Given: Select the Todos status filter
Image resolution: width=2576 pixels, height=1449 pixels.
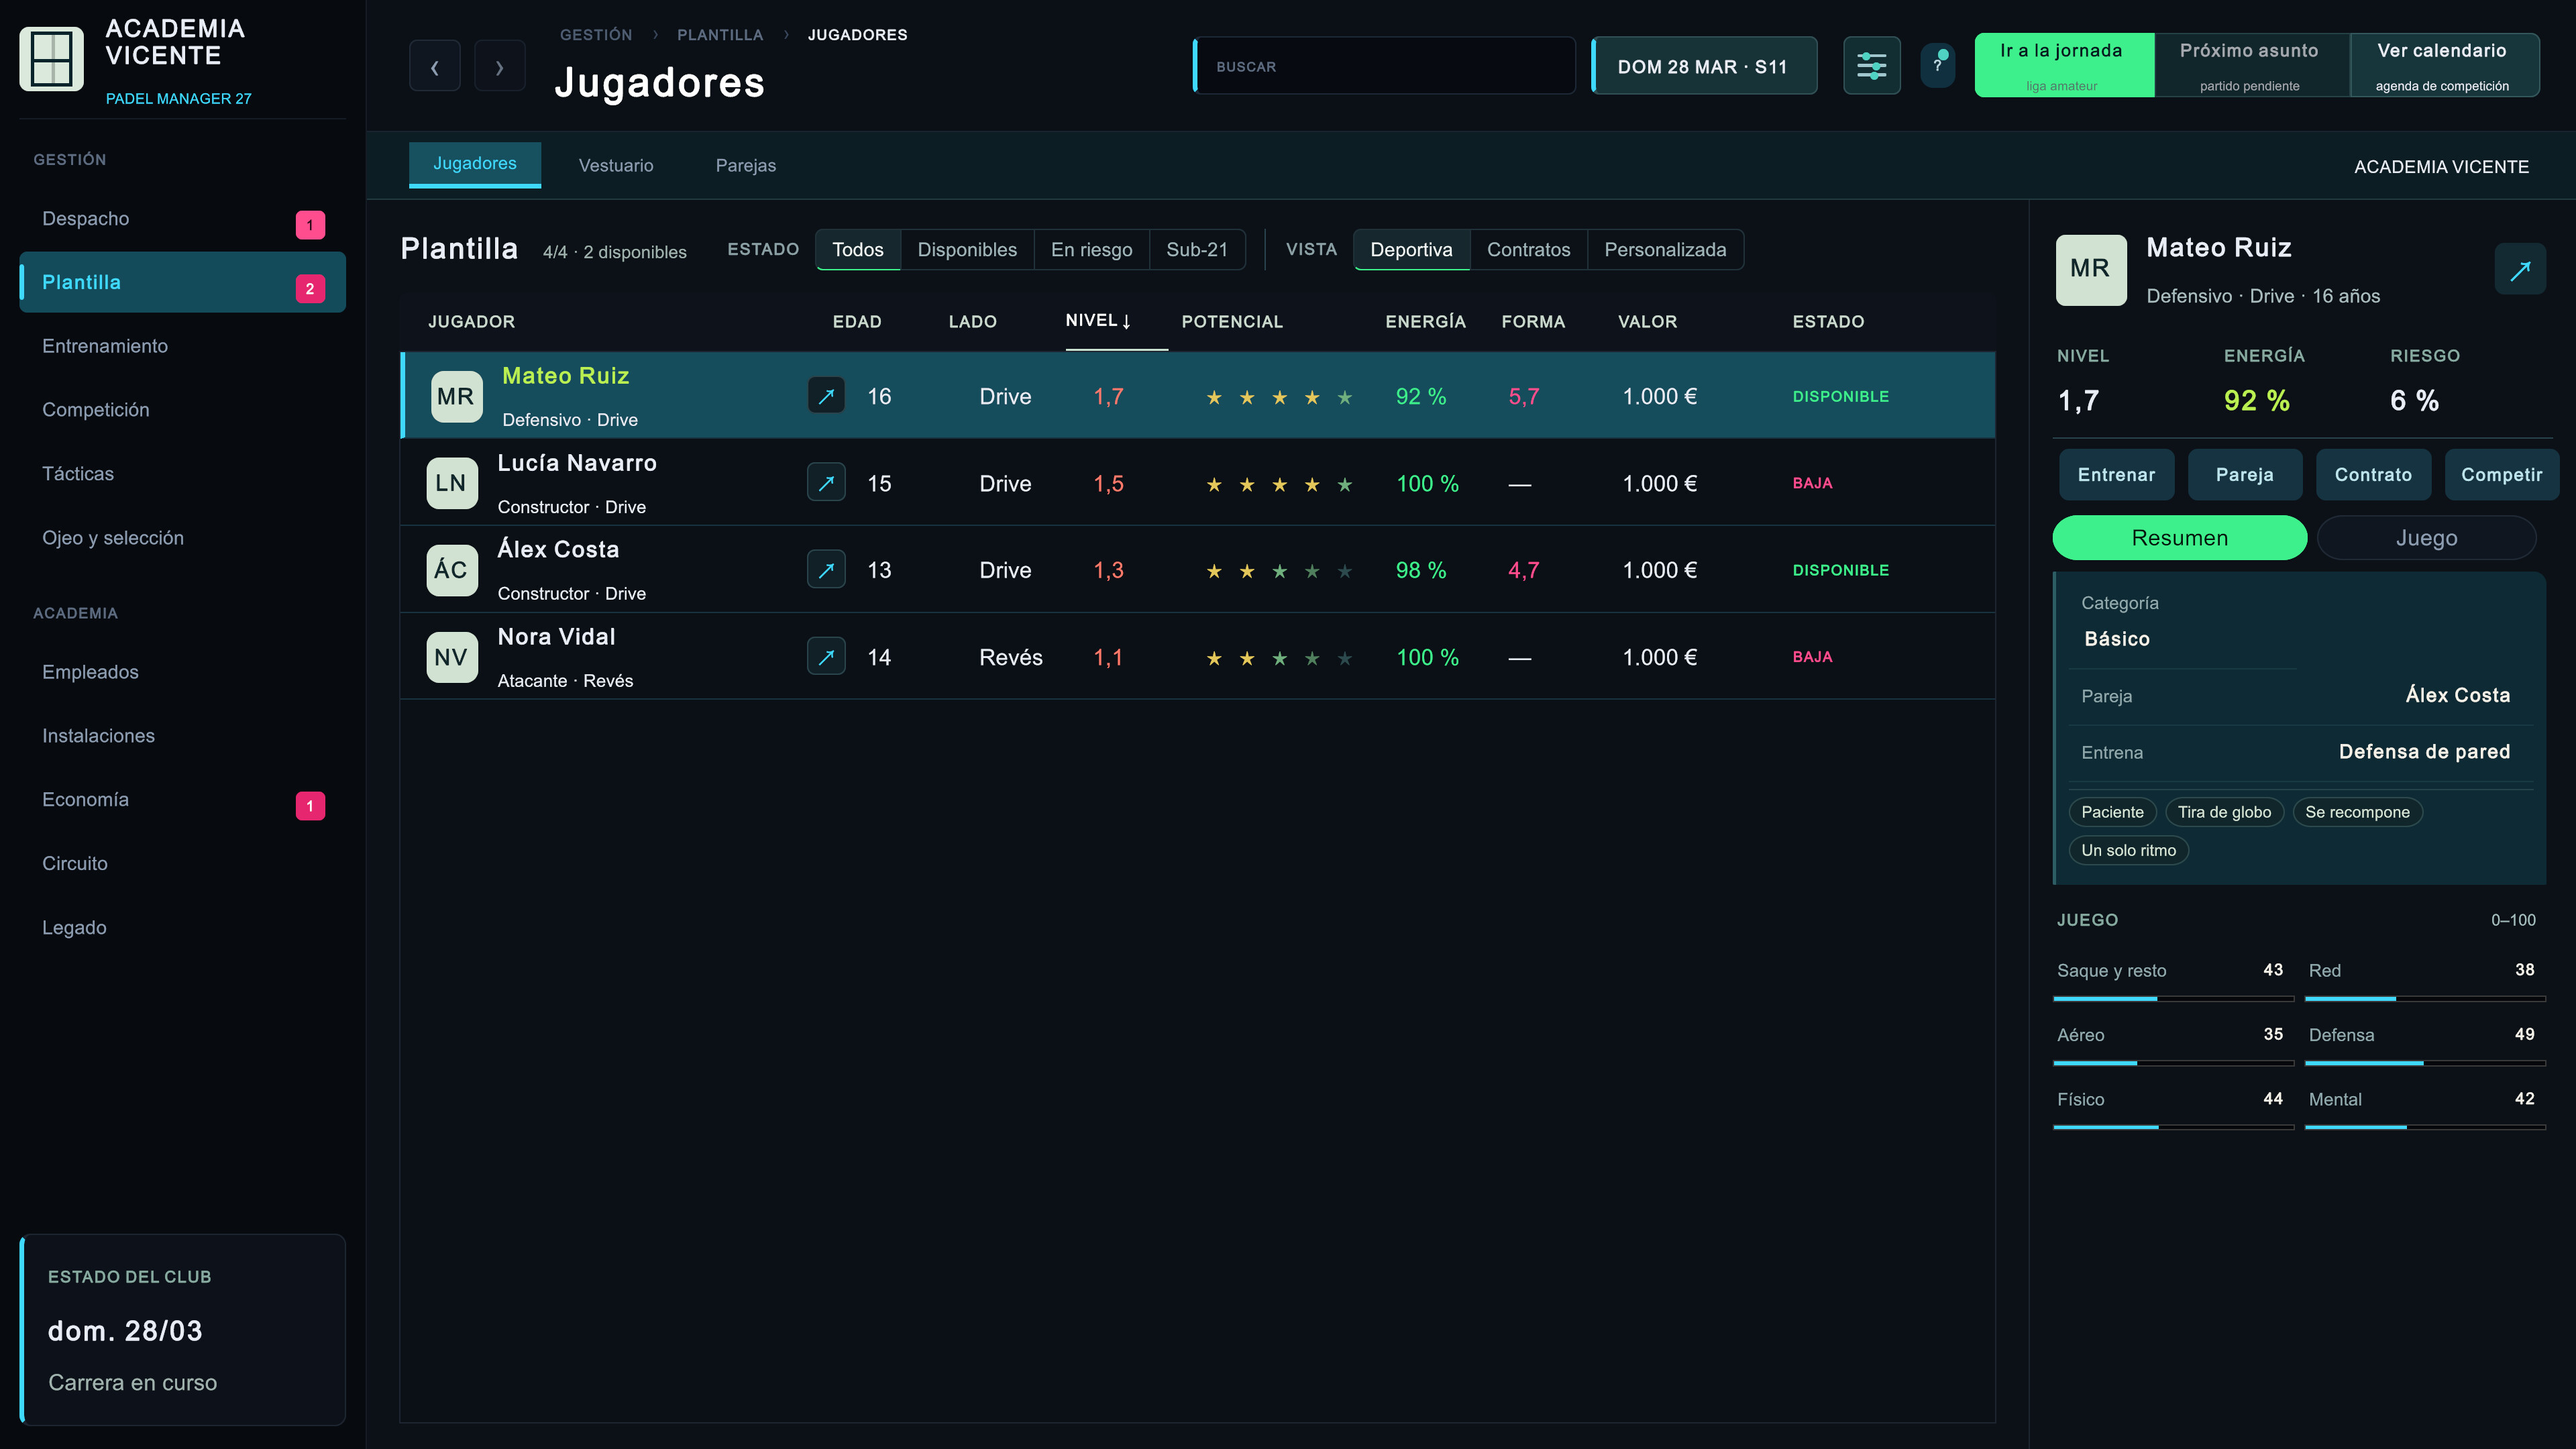Looking at the screenshot, I should coord(858,249).
